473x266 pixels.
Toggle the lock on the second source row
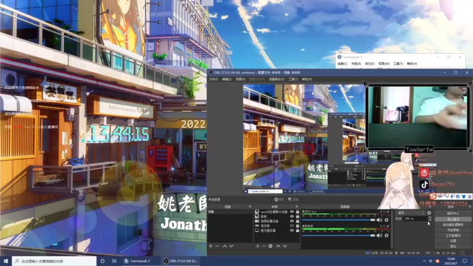pos(297,216)
